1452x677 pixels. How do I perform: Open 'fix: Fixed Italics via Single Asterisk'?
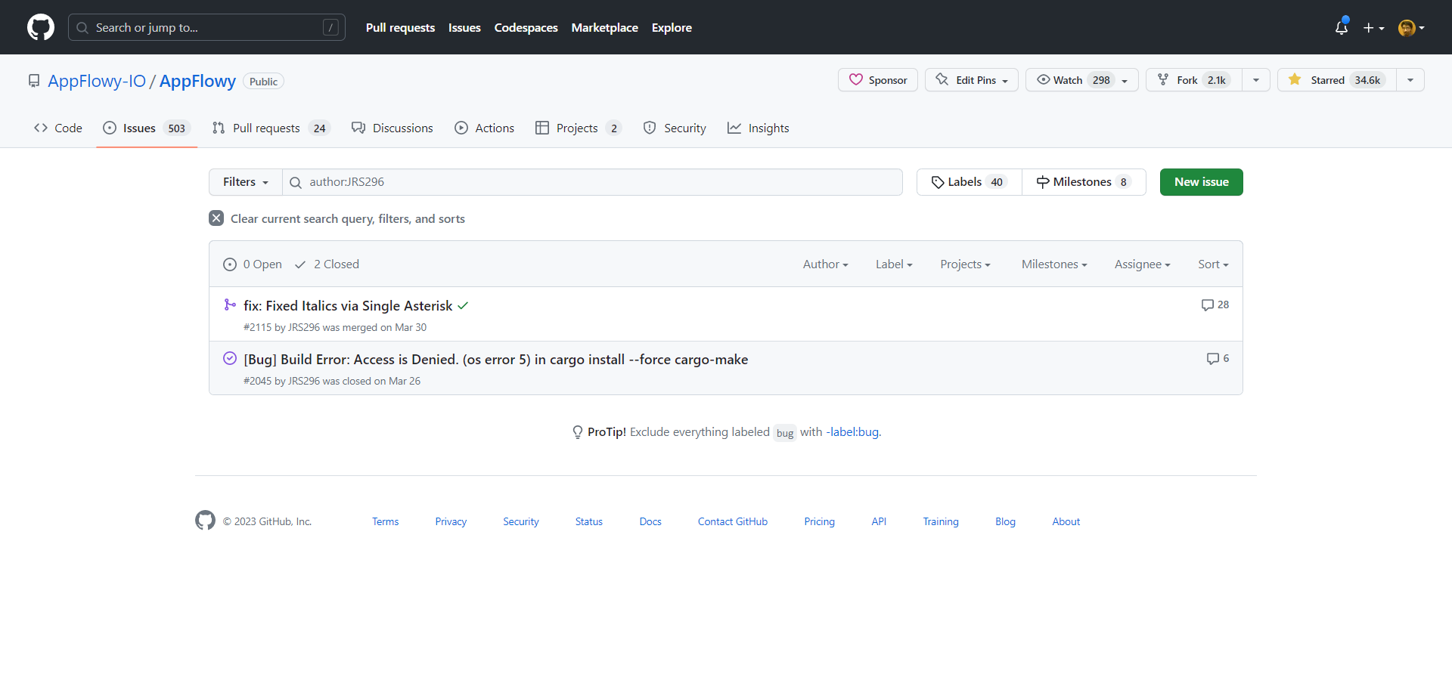[x=348, y=306]
